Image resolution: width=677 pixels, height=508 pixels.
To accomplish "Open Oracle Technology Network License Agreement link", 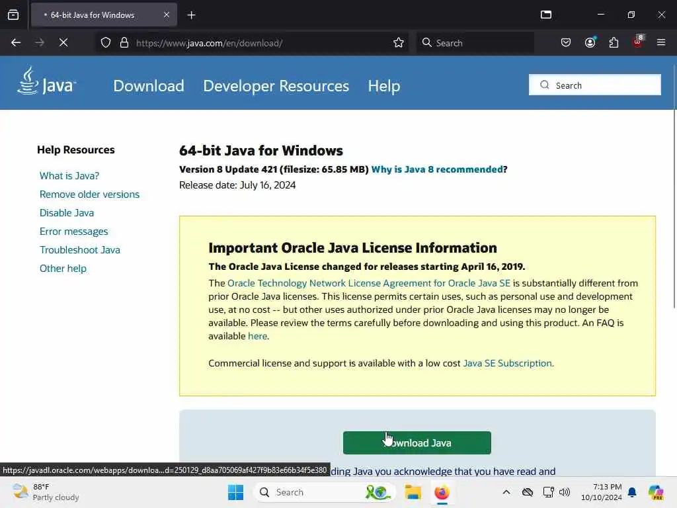I will pos(369,283).
